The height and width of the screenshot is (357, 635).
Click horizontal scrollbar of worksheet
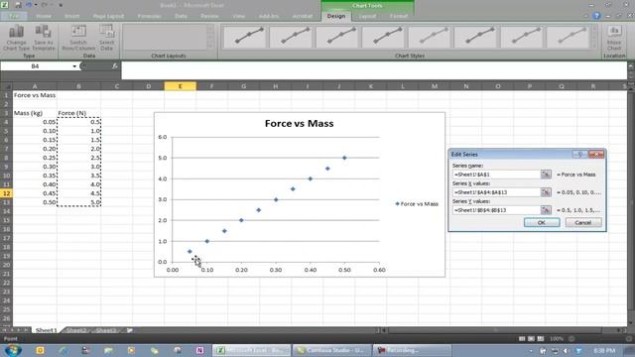(x=502, y=330)
